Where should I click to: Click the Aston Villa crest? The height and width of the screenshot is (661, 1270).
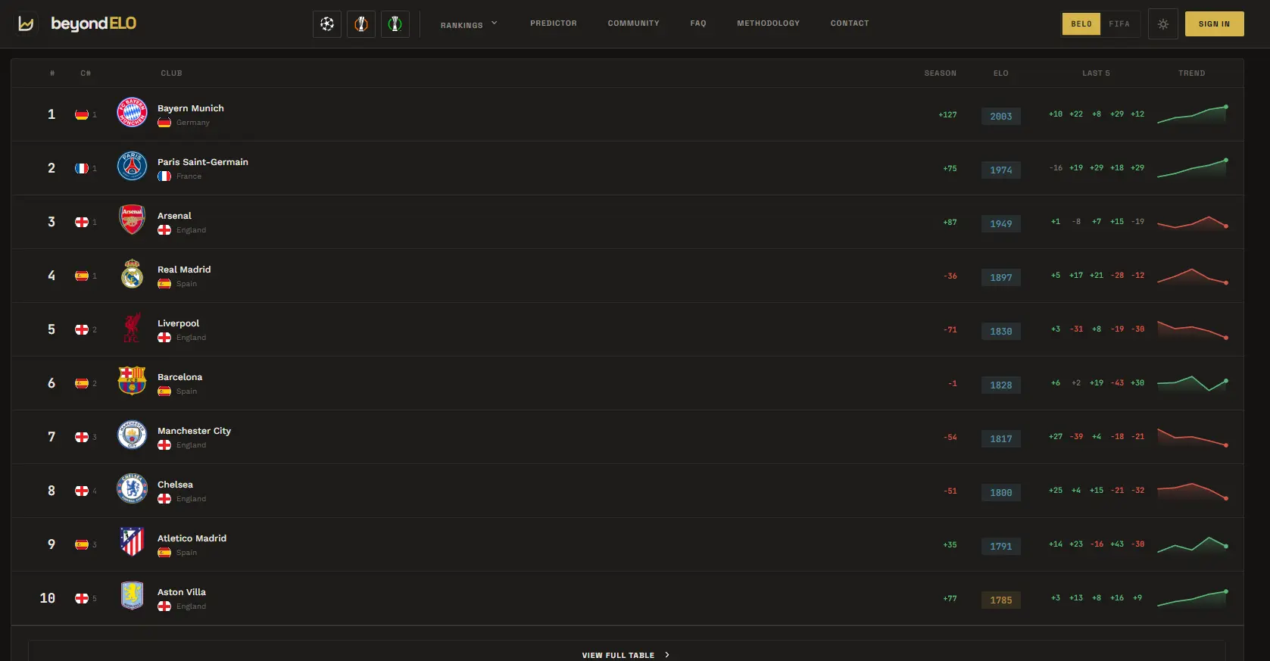[132, 597]
